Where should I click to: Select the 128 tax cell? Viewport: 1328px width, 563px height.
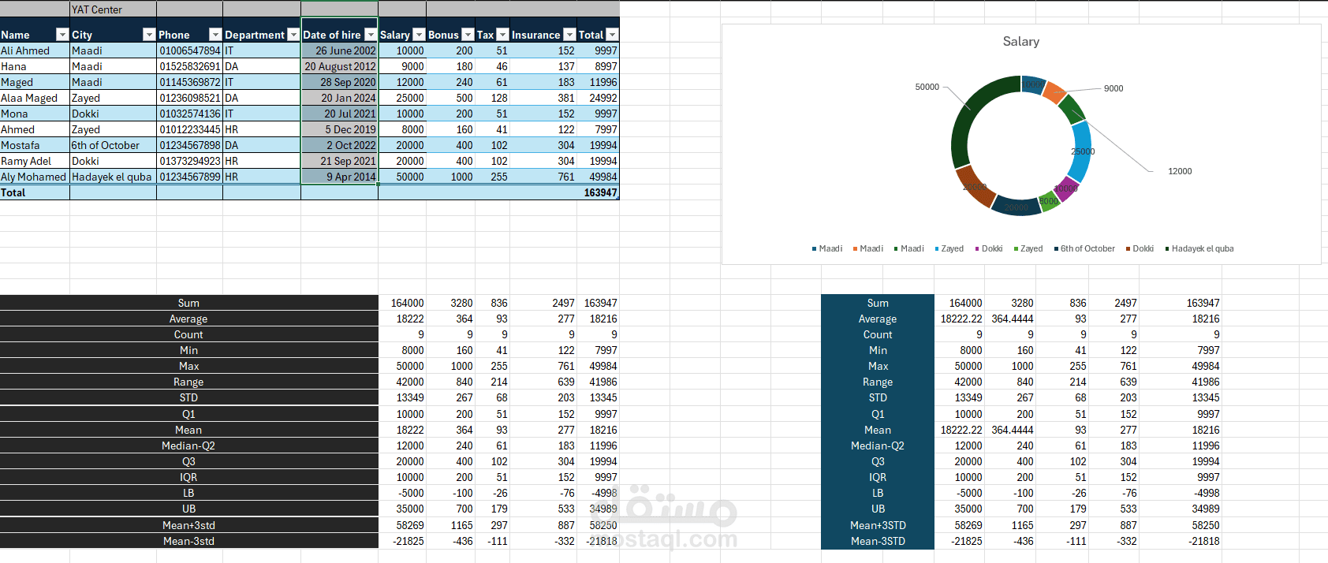(492, 98)
